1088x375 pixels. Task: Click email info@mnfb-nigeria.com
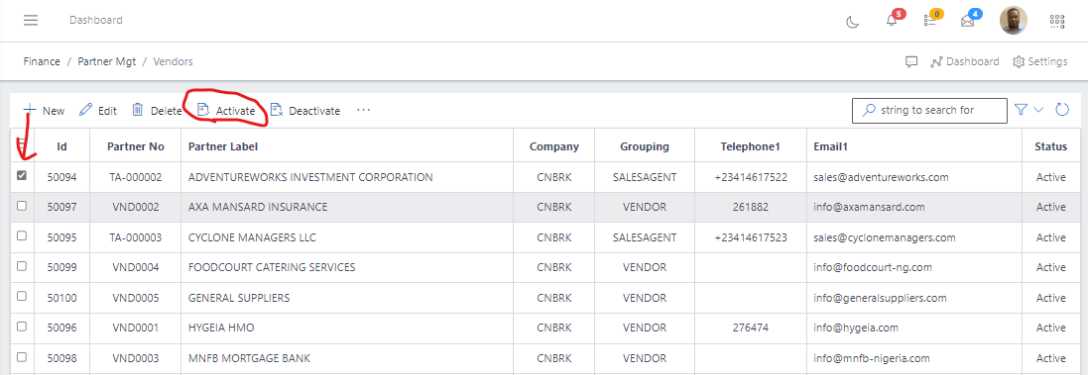(x=871, y=358)
